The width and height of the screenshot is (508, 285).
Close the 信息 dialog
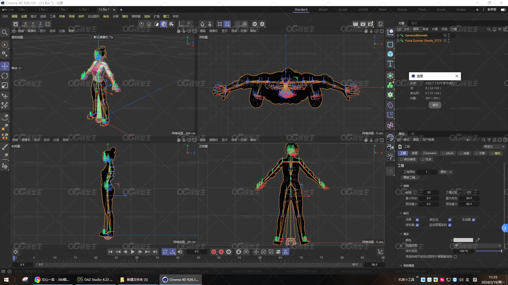[457, 76]
